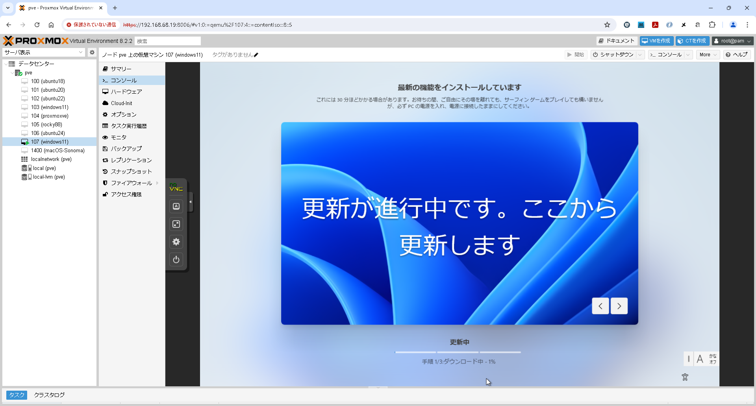Image resolution: width=756 pixels, height=406 pixels.
Task: Toggle fullscreen in noVNC control bar
Action: pyautogui.click(x=176, y=224)
